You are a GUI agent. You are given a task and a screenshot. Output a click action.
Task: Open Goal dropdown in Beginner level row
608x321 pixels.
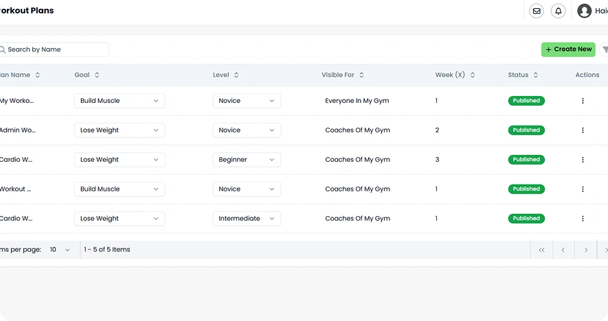pos(120,160)
